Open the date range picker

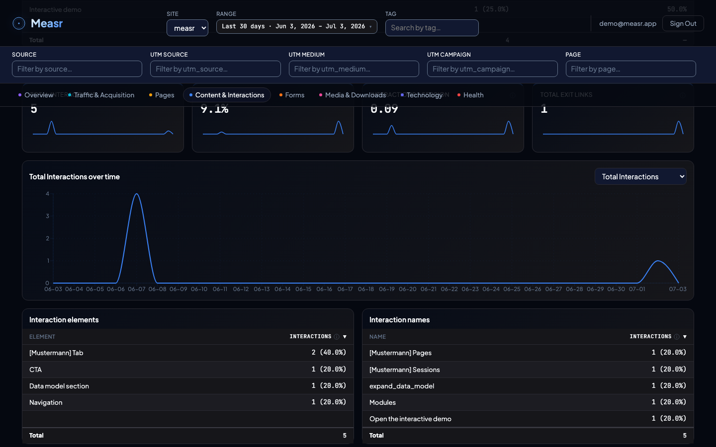297,26
